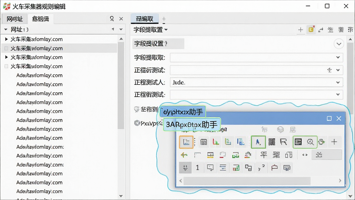The width and height of the screenshot is (355, 200).
Task: Click the speech bubble icon in the popup's bottom row
Action: [x=210, y=168]
